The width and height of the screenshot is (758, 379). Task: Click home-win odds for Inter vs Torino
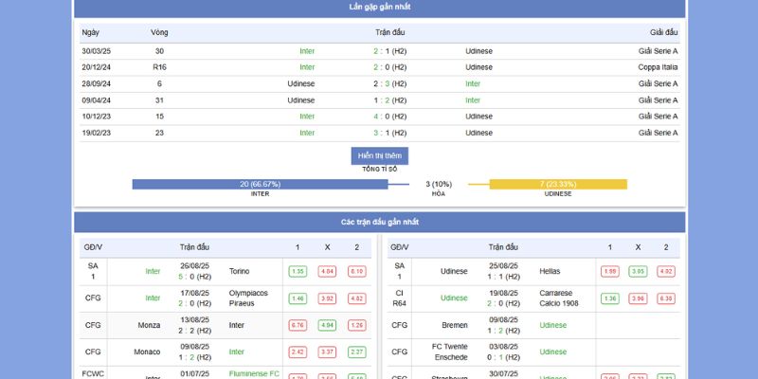(298, 272)
